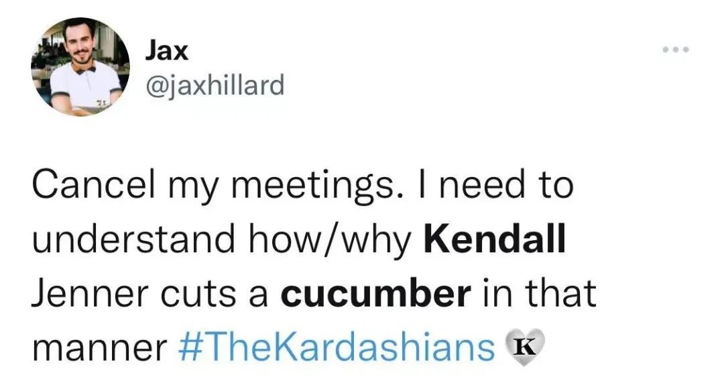Open the #TheKardashians hashtag link
The image size is (724, 385).
pos(337,347)
